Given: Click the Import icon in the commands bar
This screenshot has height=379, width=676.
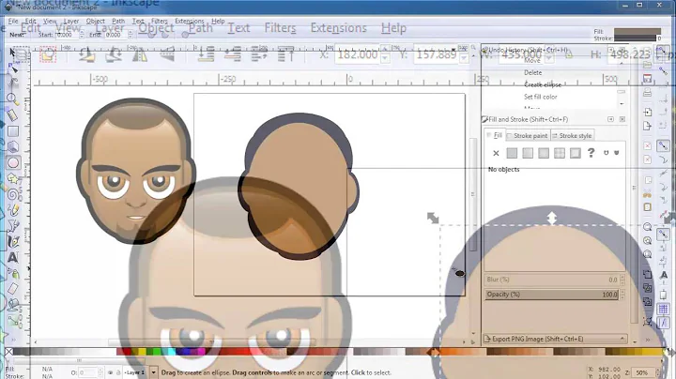Looking at the screenshot, I should point(647,112).
